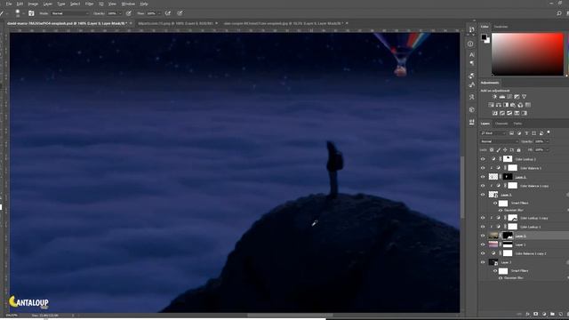Open the Image menu

point(33,4)
